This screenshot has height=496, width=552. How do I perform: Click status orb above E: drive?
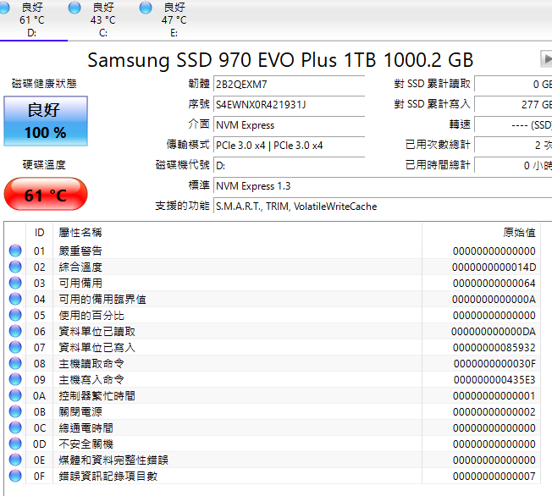tap(146, 8)
